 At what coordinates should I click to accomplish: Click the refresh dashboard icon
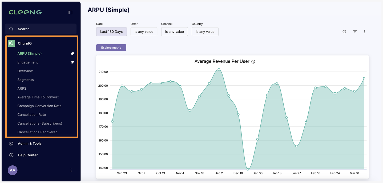point(344,31)
